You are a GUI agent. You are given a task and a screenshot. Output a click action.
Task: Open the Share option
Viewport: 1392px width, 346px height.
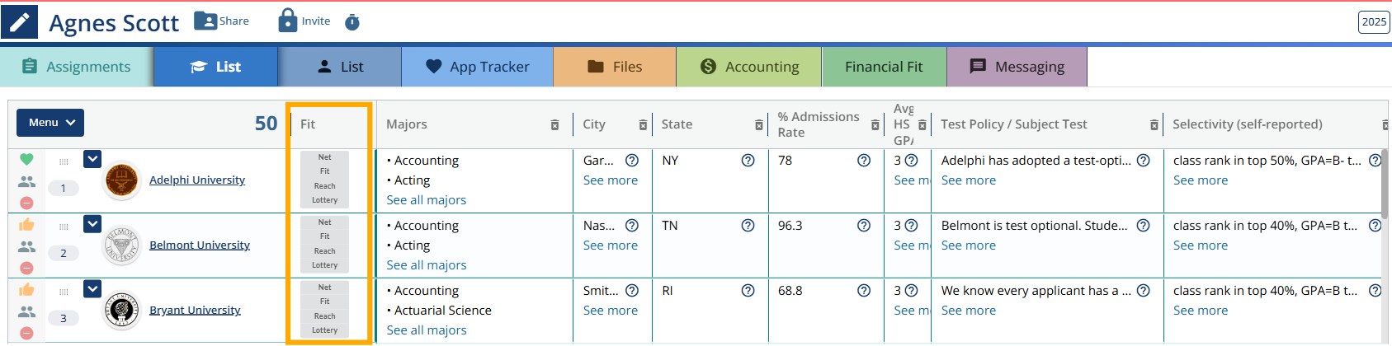(x=221, y=21)
